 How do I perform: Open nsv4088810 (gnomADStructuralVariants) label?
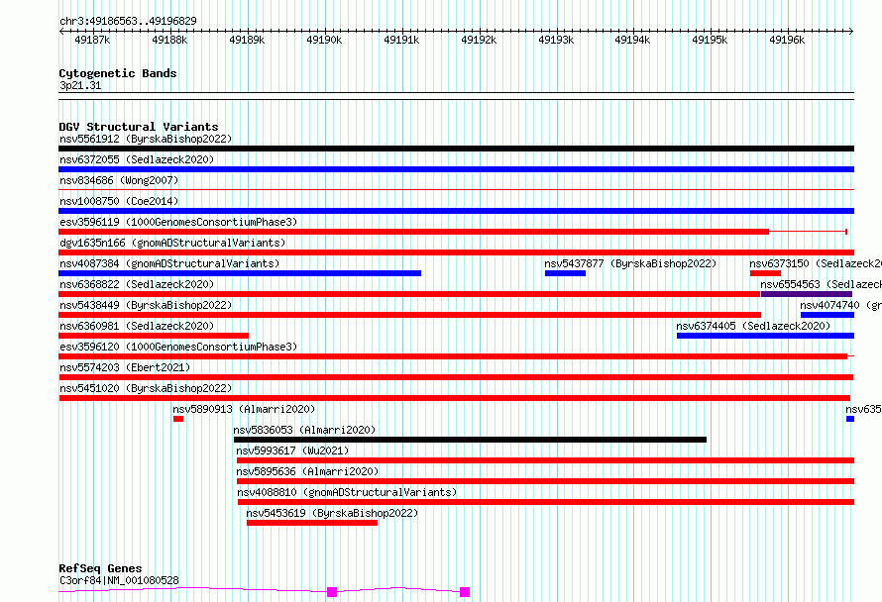click(347, 492)
